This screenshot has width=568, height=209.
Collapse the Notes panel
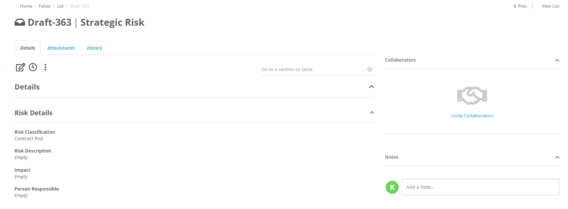pos(557,157)
